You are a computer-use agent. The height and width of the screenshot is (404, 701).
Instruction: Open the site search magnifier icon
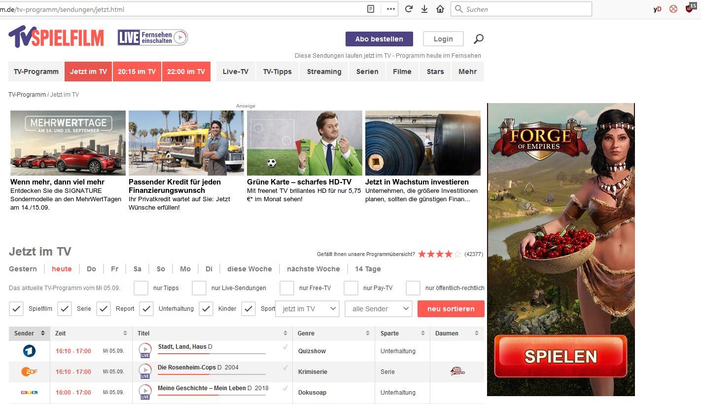[x=479, y=39]
